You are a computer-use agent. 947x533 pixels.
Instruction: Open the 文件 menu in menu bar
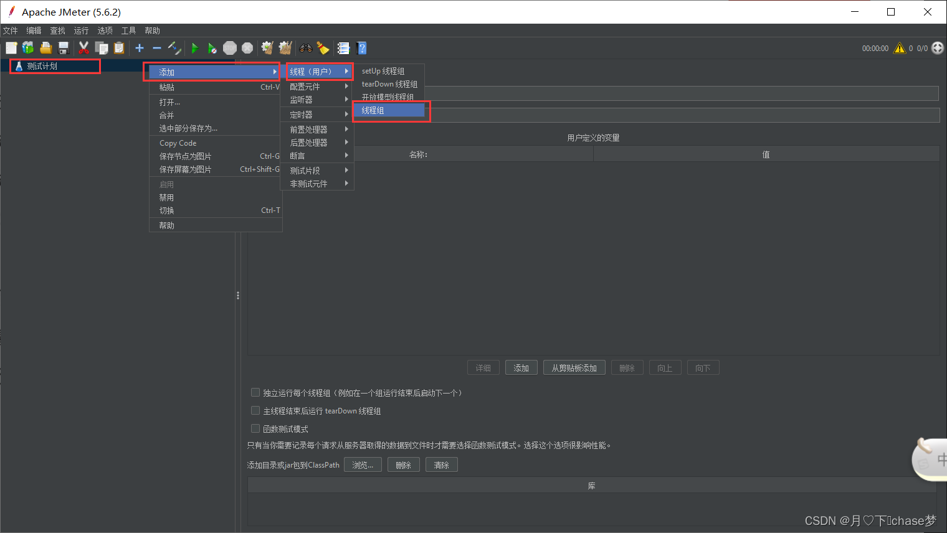[x=11, y=31]
